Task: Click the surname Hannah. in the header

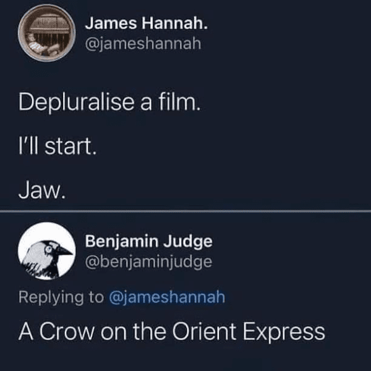Action: click(x=175, y=23)
